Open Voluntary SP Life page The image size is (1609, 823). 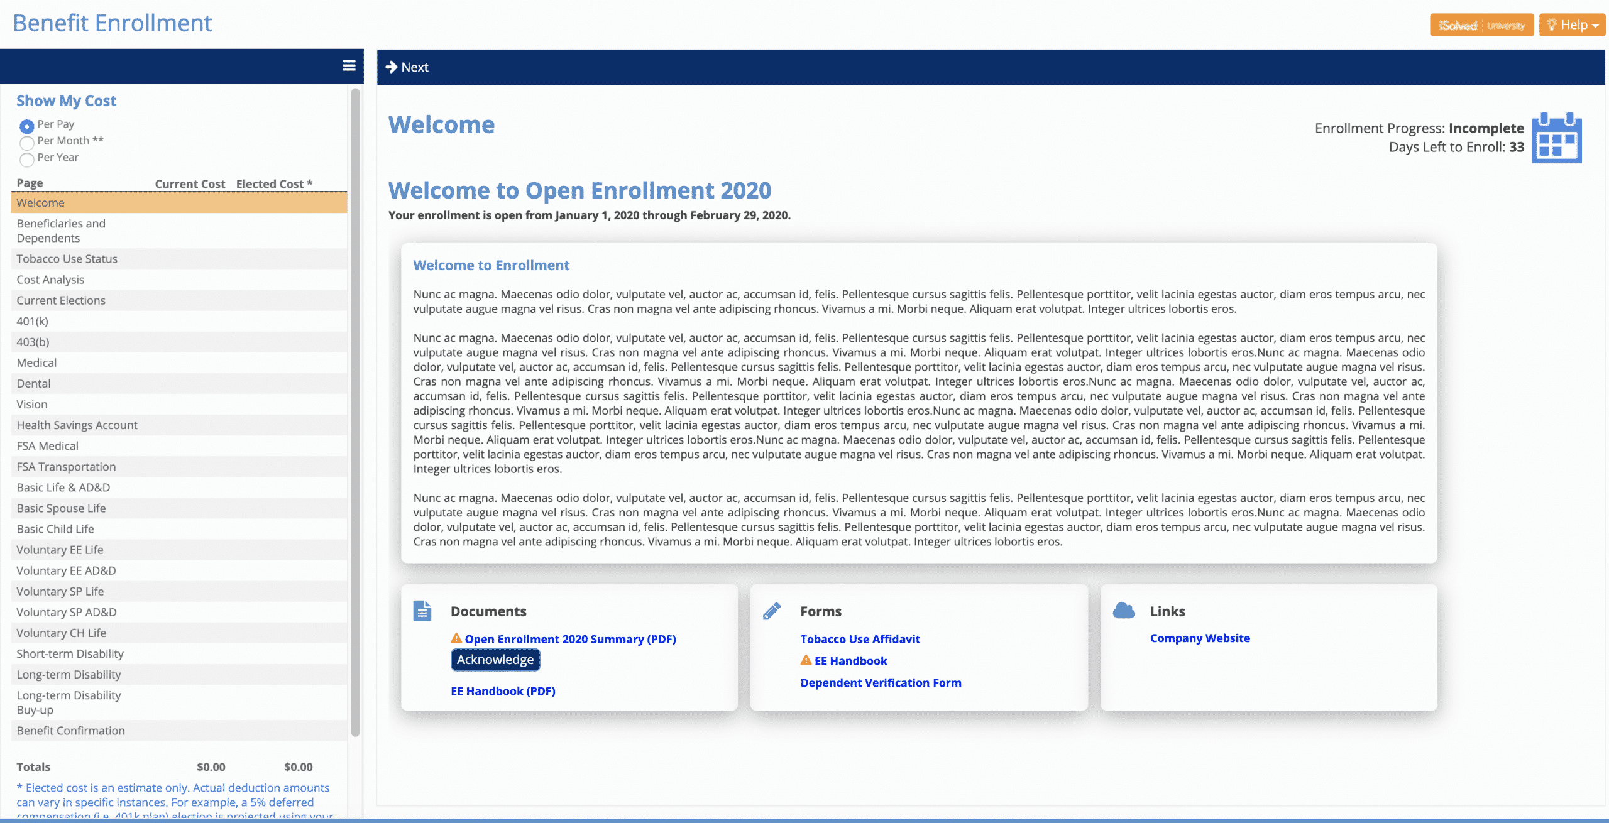pos(179,591)
